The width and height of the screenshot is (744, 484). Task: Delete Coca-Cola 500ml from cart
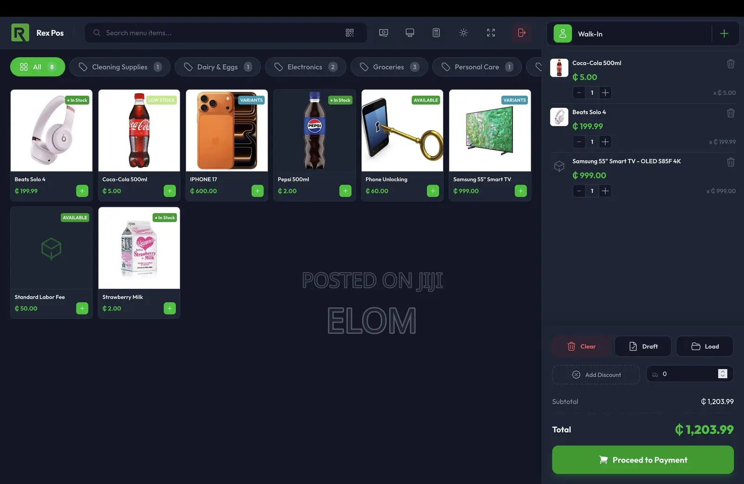(x=731, y=64)
